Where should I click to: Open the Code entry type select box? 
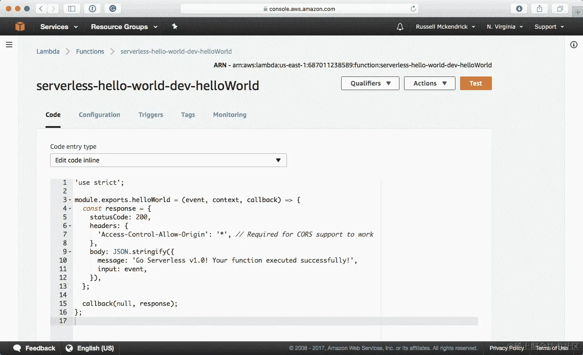169,160
